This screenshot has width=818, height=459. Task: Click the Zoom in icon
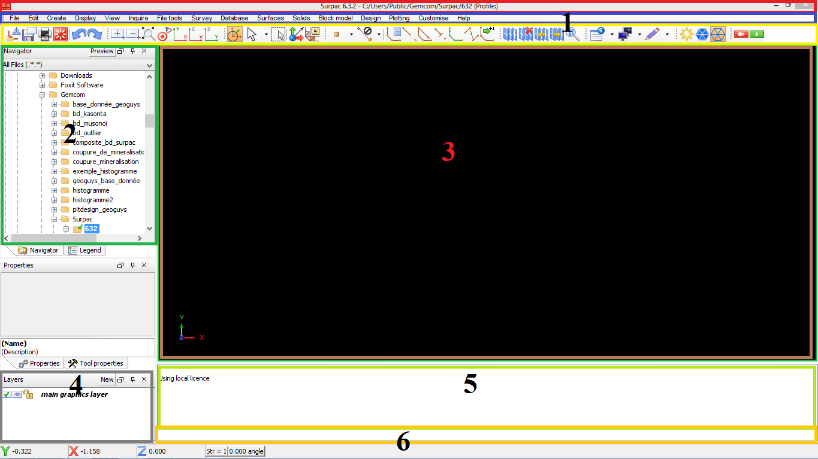[117, 34]
